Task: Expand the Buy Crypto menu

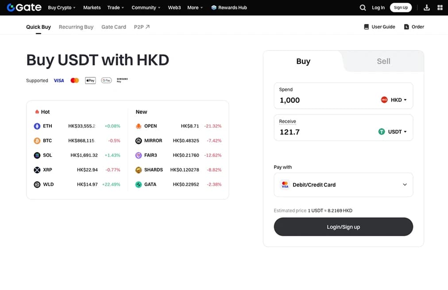Action: pos(62,8)
